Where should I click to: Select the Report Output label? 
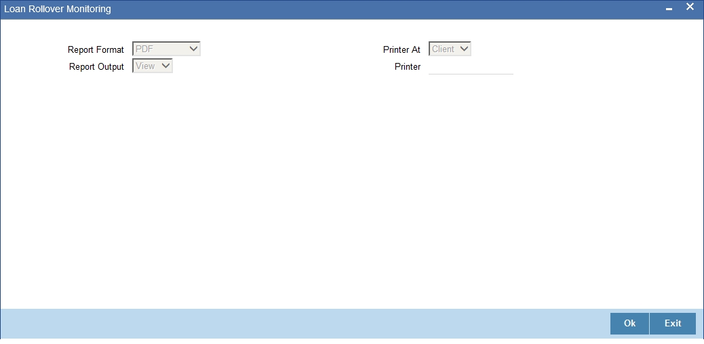(96, 67)
